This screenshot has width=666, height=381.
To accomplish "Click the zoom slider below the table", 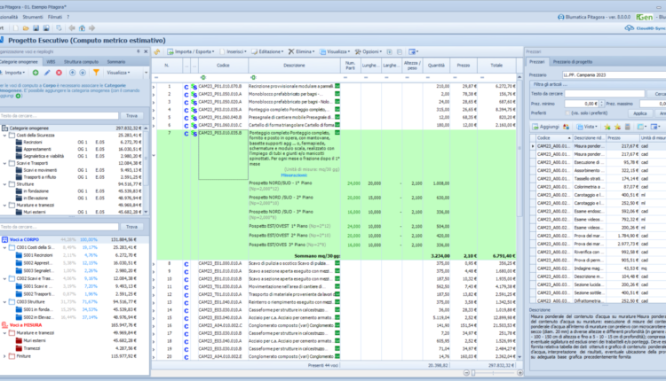I will pos(493,373).
